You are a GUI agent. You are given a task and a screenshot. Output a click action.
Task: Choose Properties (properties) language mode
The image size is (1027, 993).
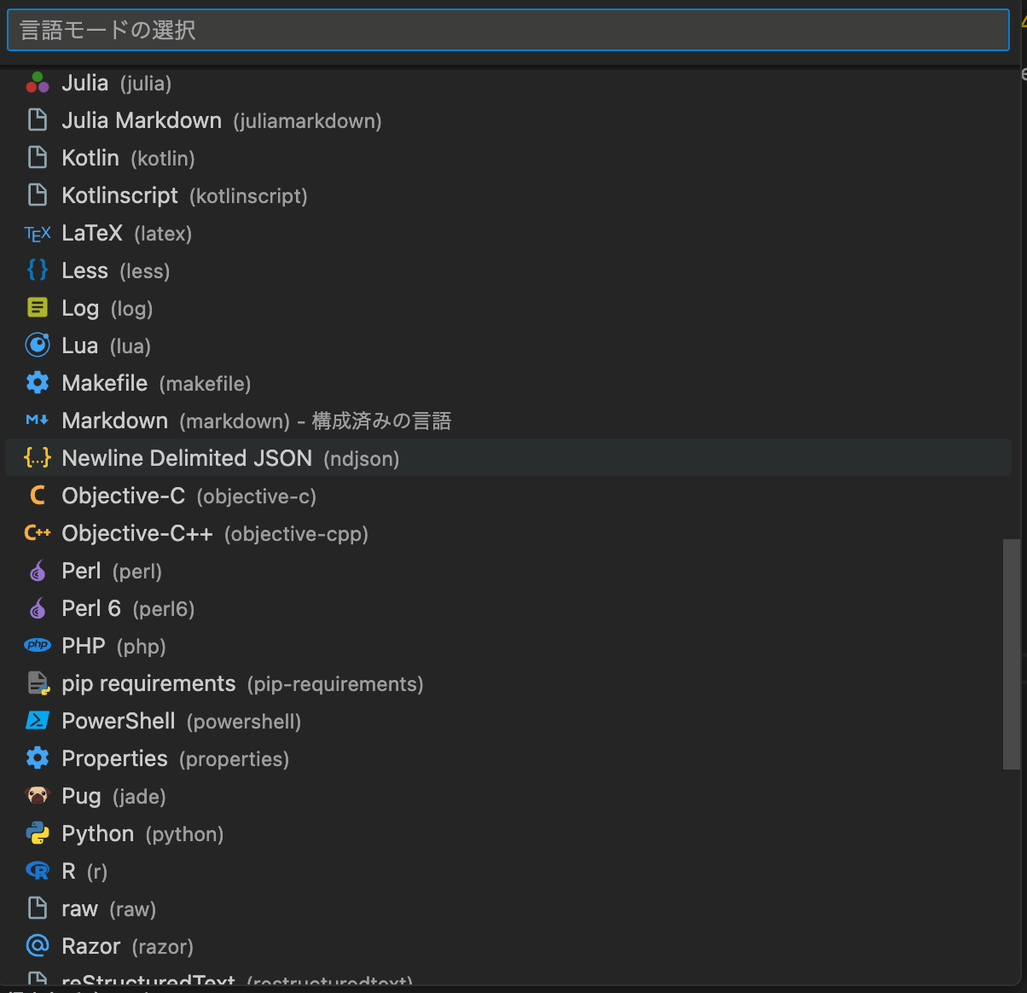pyautogui.click(x=508, y=758)
